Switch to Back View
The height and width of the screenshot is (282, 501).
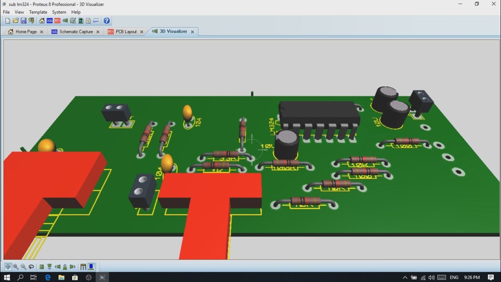(x=65, y=267)
